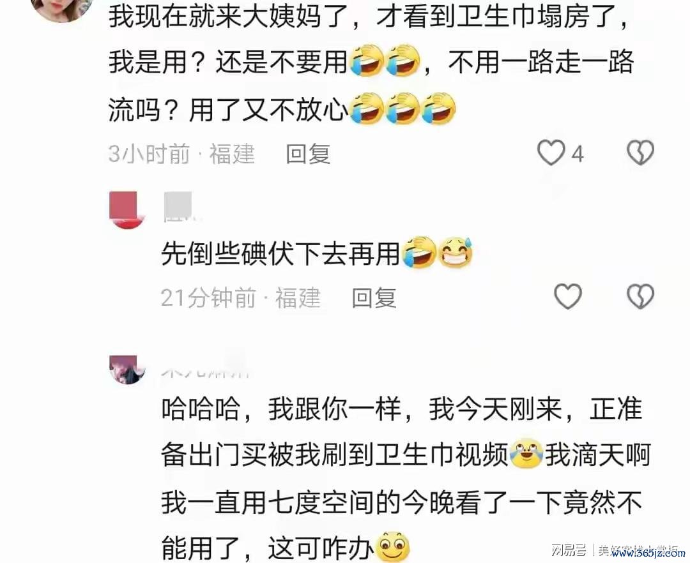Select the comment text 先倒些碘伏下去再用
The height and width of the screenshot is (563, 690).
tap(280, 254)
